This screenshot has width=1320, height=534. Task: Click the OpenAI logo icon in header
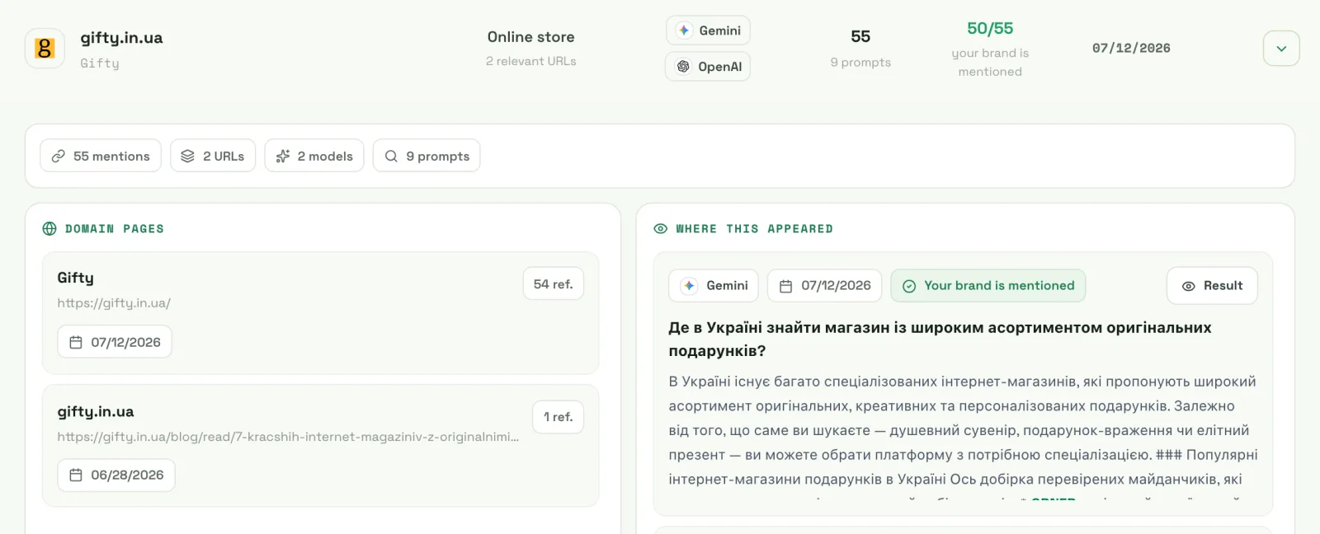click(x=683, y=67)
